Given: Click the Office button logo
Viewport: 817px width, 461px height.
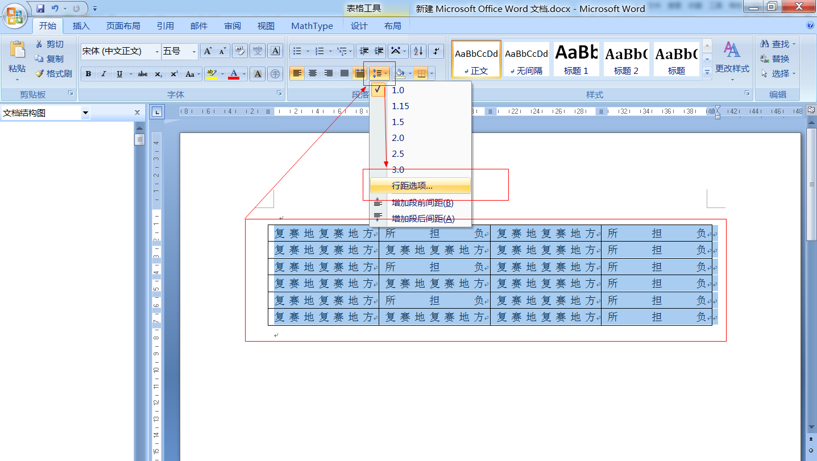Looking at the screenshot, I should 15,15.
